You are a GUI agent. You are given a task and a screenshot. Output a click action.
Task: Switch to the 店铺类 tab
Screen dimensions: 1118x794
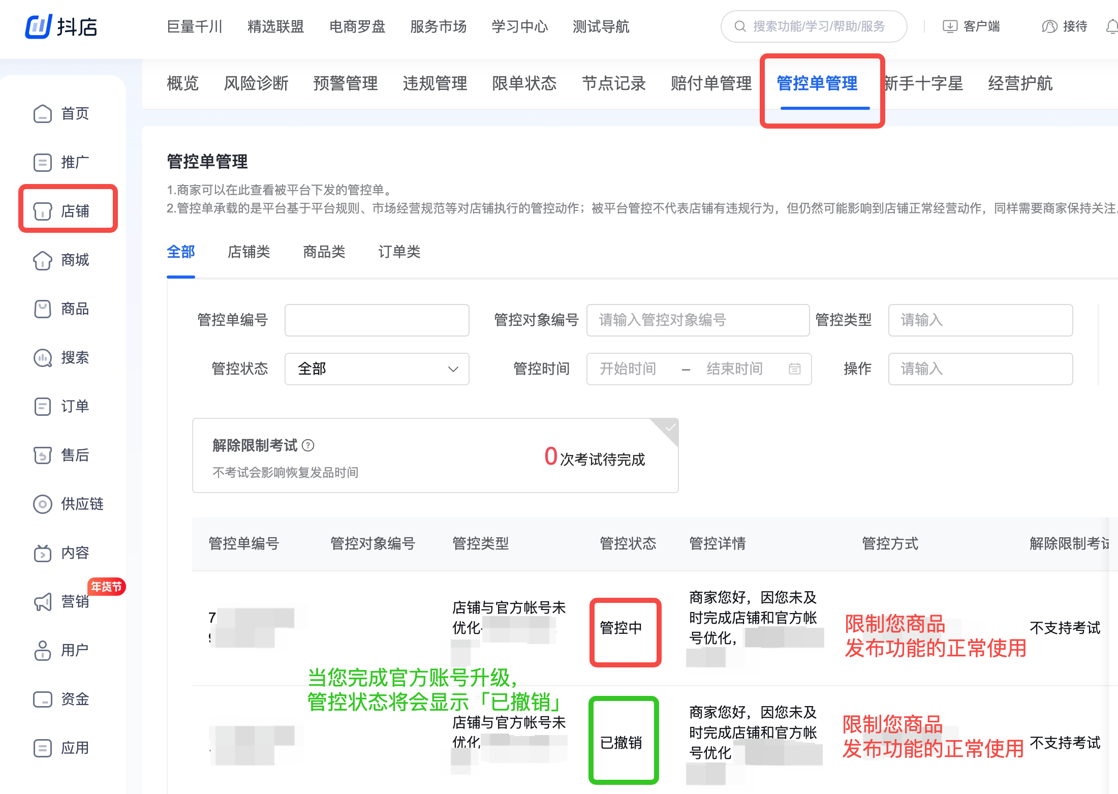[x=249, y=252]
